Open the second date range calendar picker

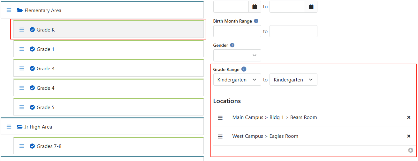(x=311, y=7)
